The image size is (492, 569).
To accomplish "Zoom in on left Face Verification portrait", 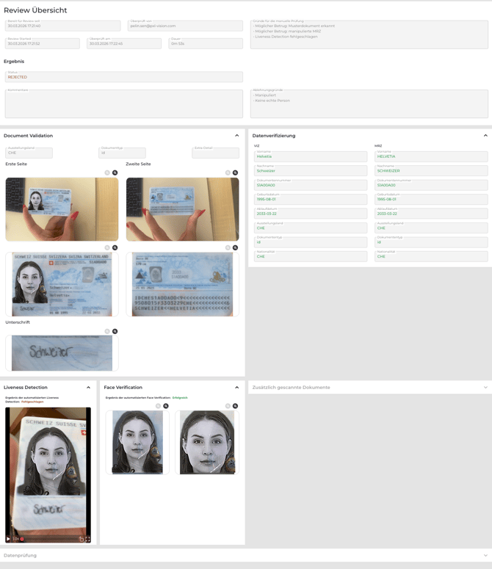I will tap(166, 406).
